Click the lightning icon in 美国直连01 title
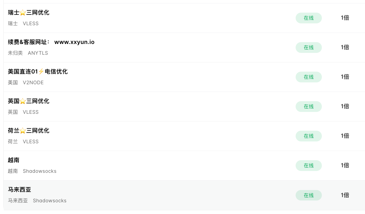Viewport: 365px width, 214px height. tap(41, 72)
